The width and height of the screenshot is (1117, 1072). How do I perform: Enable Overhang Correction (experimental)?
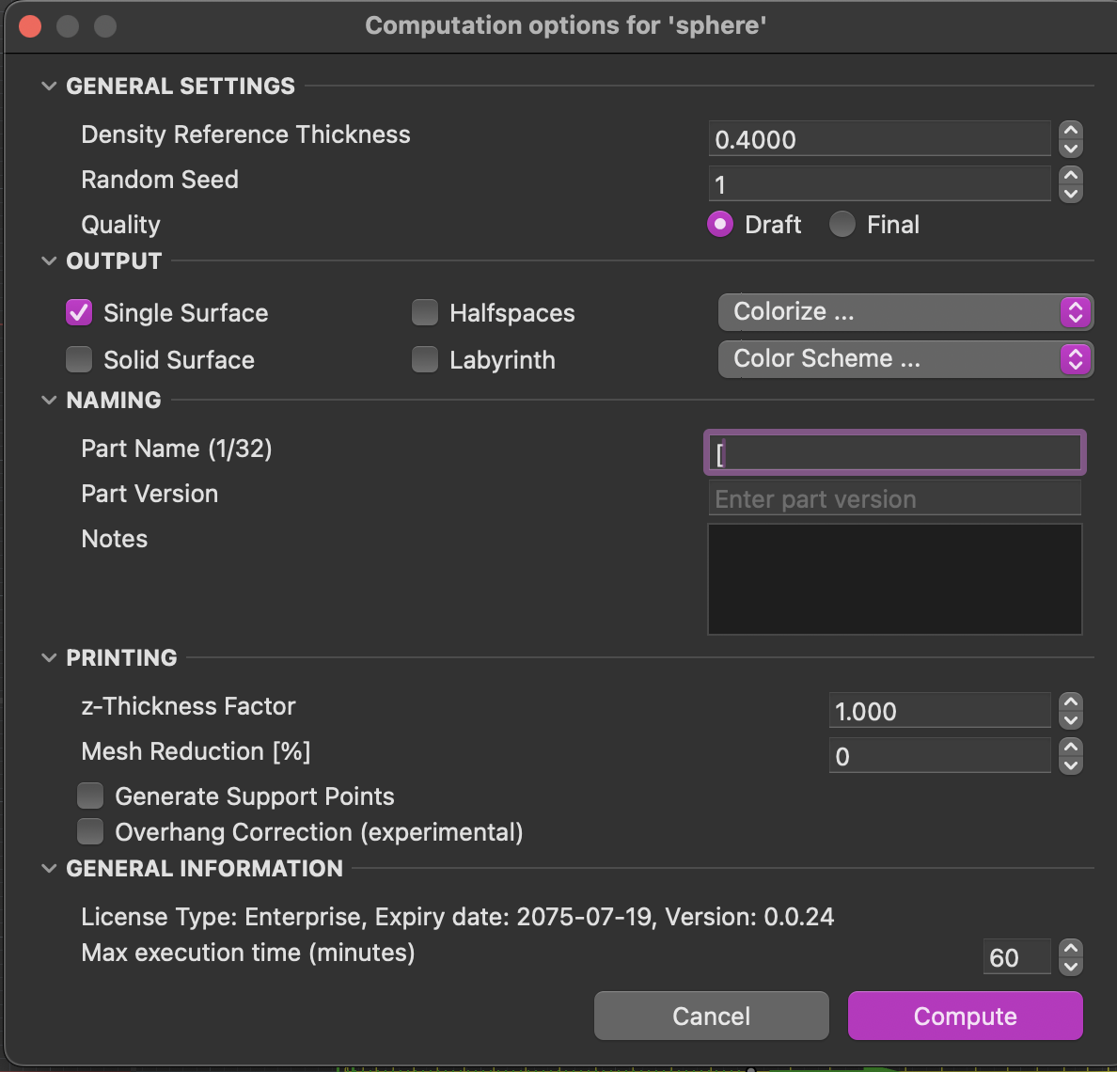(x=90, y=832)
